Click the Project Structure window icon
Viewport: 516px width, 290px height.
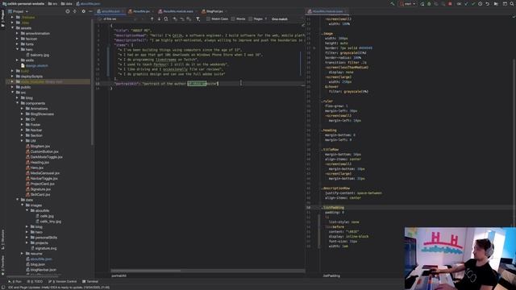(505, 4)
